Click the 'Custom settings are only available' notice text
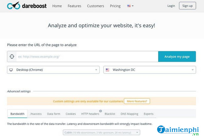Viewport: 204px width, 140px height. 88,101
